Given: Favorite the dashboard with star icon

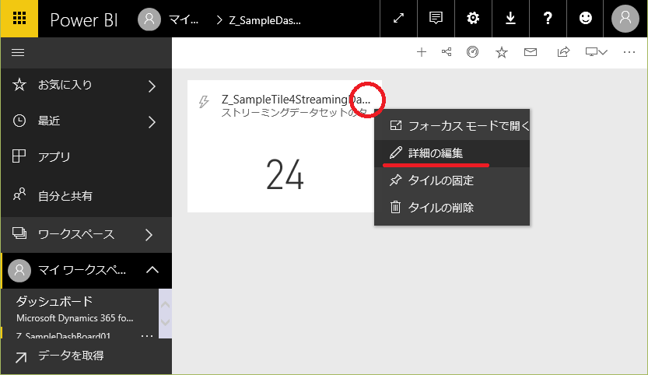Looking at the screenshot, I should click(501, 52).
